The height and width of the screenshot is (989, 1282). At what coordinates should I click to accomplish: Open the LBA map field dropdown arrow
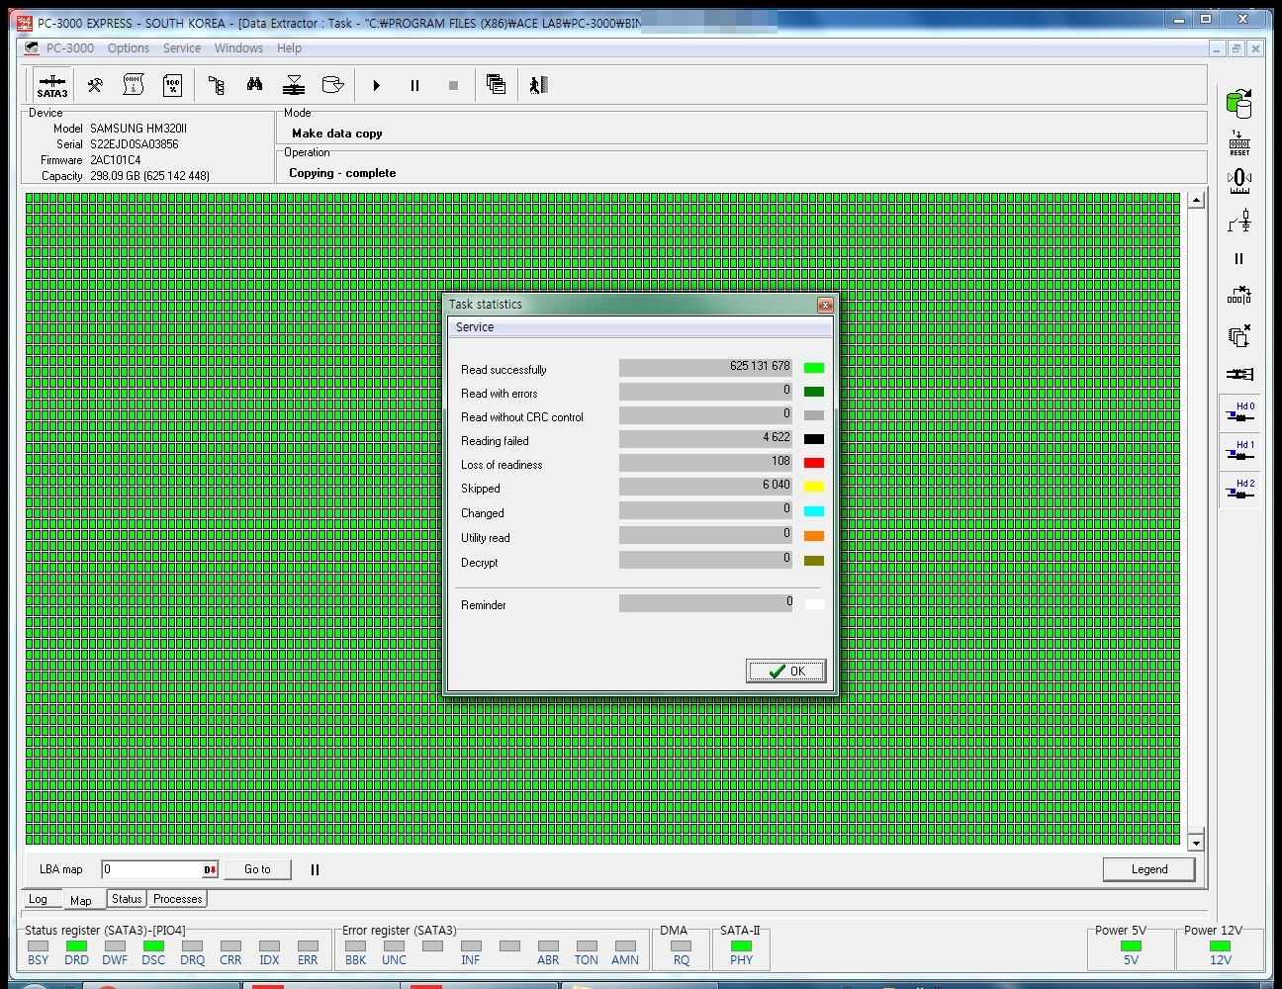coord(210,870)
